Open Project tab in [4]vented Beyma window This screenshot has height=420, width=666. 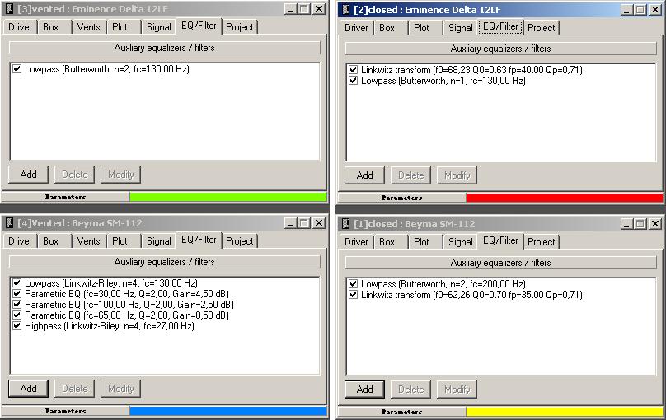(240, 241)
